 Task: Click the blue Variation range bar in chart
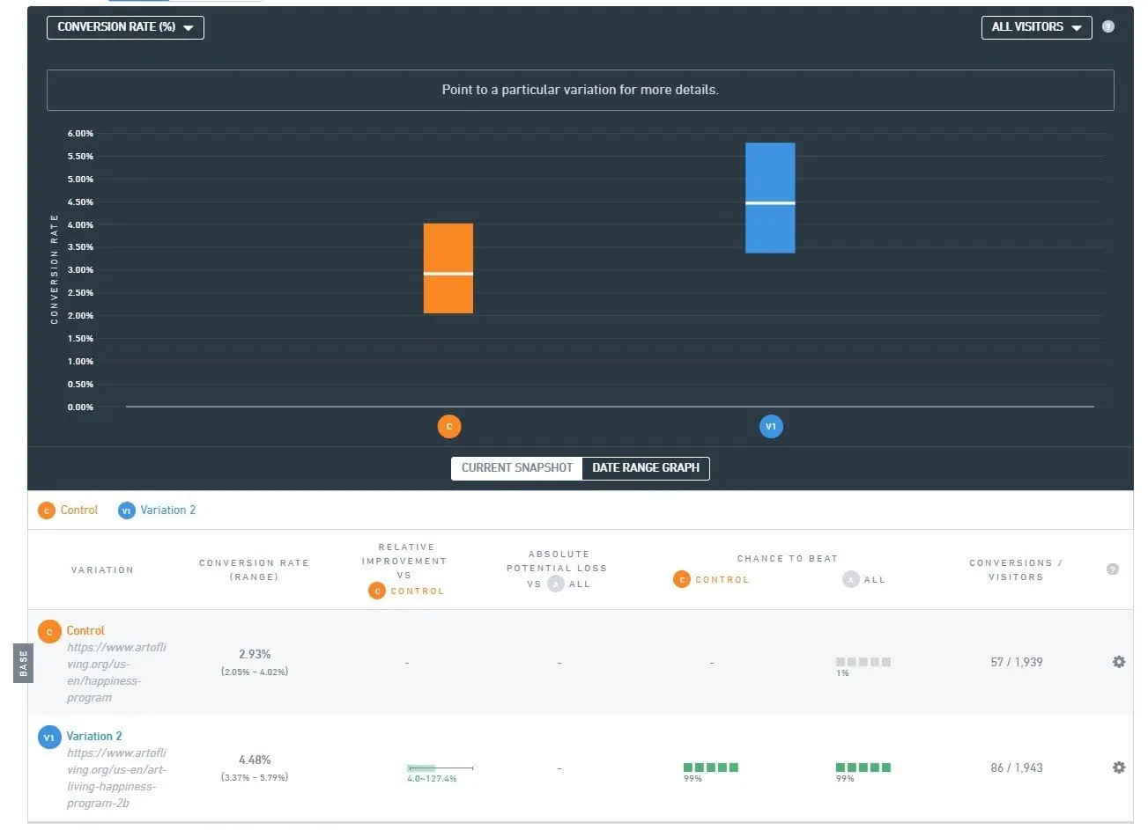[x=770, y=198]
